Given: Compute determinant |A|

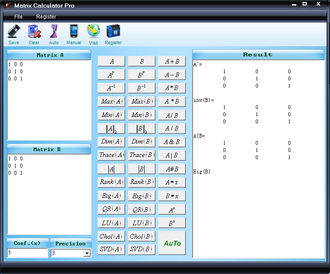Looking at the screenshot, I should click(111, 169).
